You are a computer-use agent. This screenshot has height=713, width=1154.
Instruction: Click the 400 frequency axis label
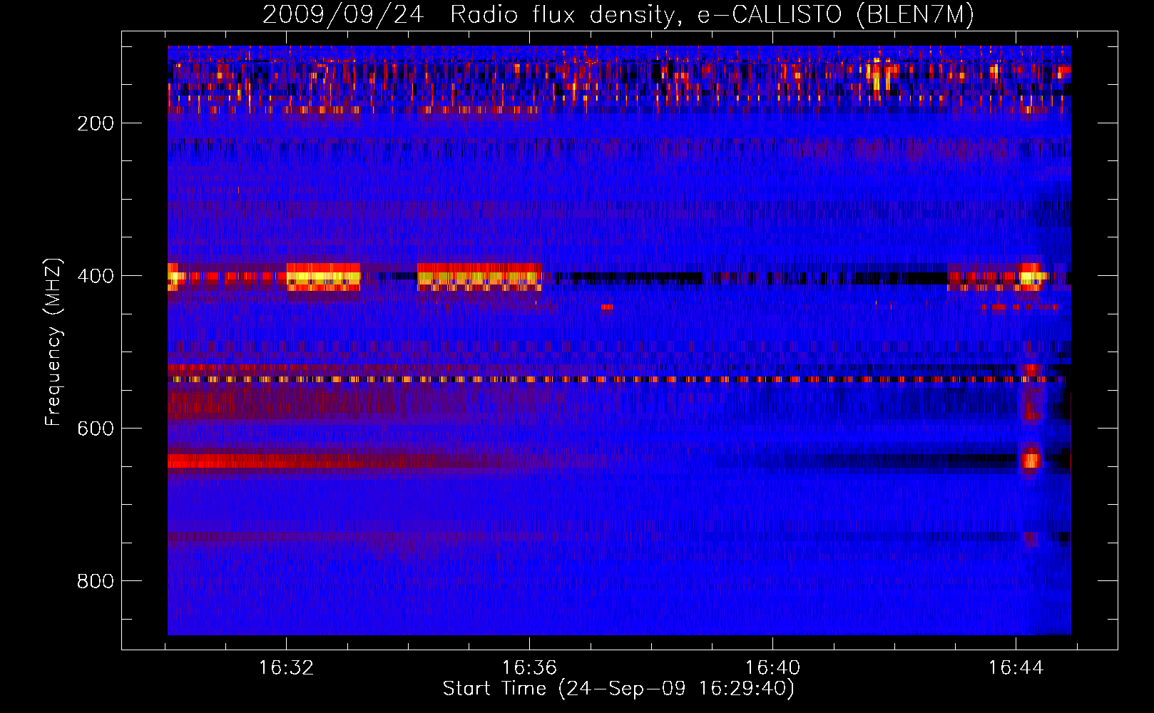coord(96,276)
